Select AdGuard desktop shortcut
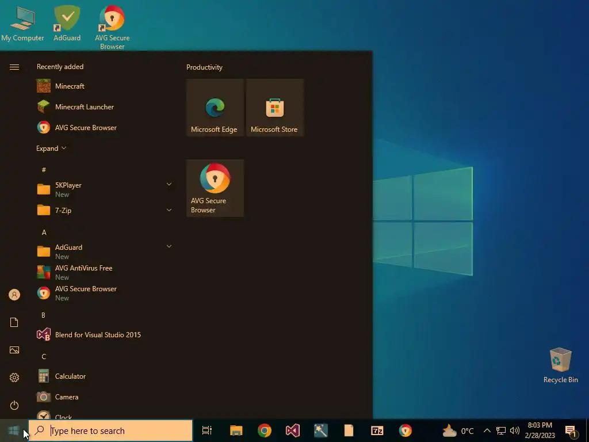This screenshot has height=442, width=589. (67, 23)
